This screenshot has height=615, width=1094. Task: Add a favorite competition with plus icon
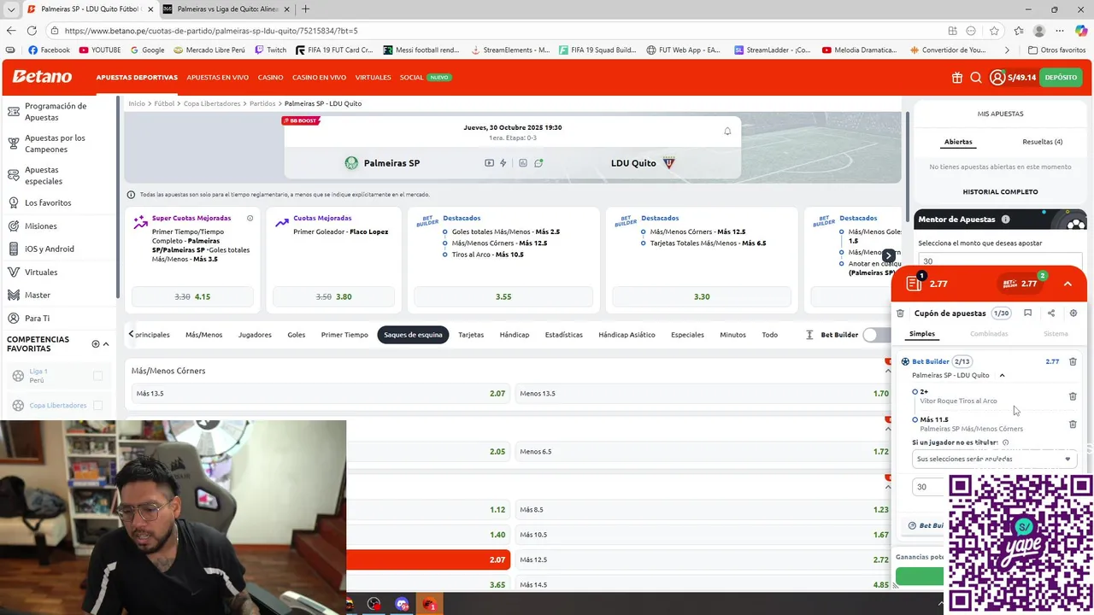95,344
